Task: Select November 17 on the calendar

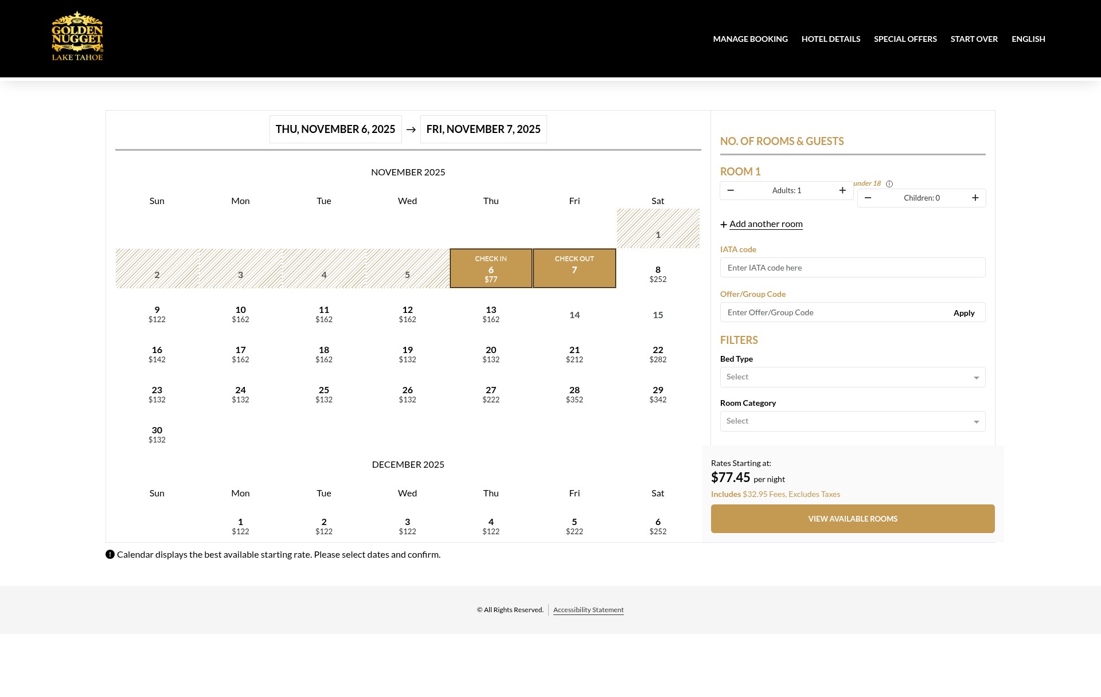Action: click(240, 354)
